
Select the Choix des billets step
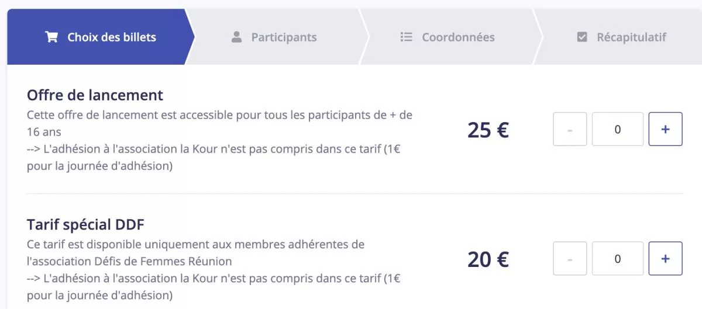click(111, 37)
